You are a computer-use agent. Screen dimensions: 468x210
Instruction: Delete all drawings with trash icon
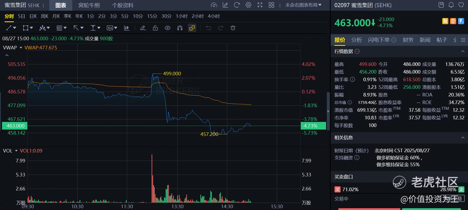233,28
